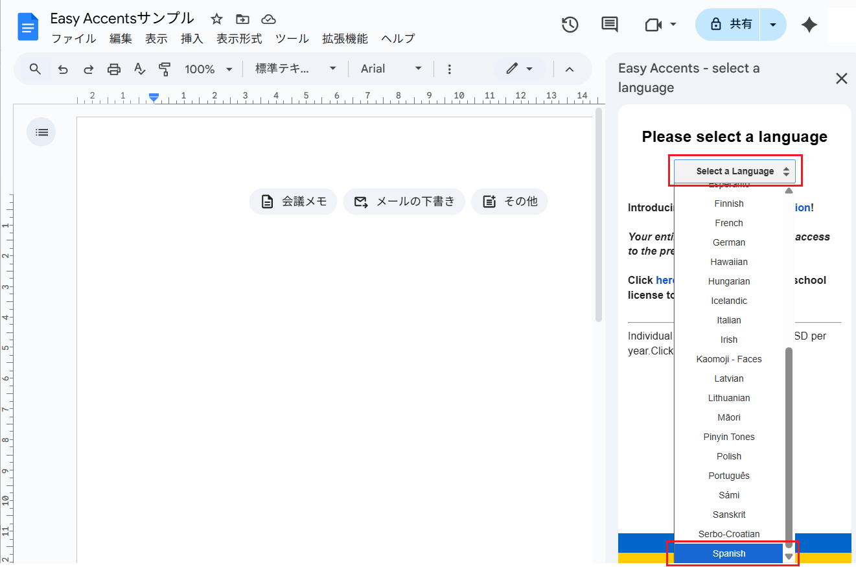The width and height of the screenshot is (856, 567).
Task: Select Sanskrit from language list
Action: (729, 515)
